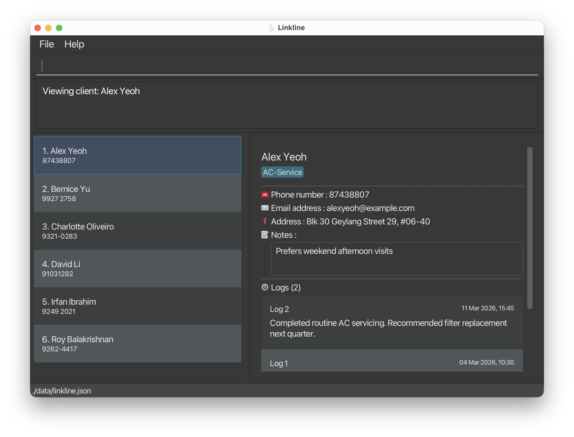Screen dimensions: 574x437
Task: Select Roy Balakrishnan in the client list
Action: (137, 344)
